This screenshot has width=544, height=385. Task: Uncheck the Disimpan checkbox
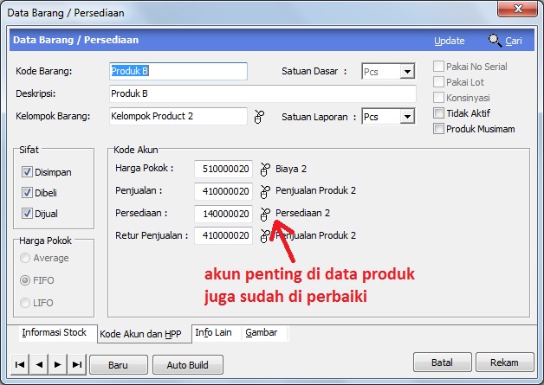(27, 171)
